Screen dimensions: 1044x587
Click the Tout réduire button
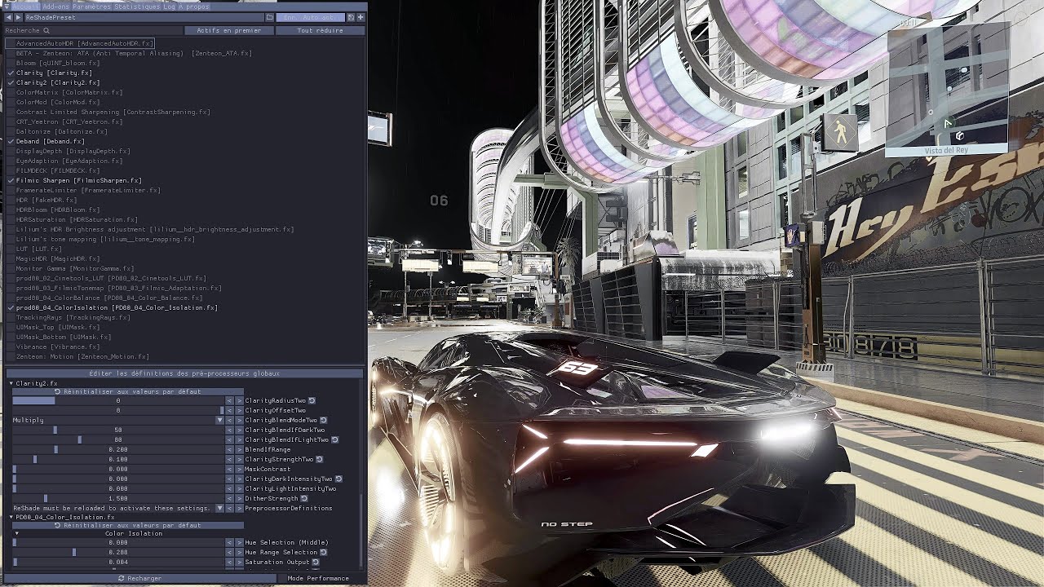click(320, 31)
